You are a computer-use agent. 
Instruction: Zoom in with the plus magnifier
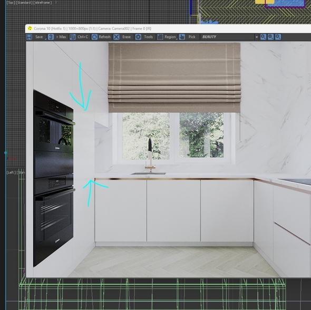[263, 37]
